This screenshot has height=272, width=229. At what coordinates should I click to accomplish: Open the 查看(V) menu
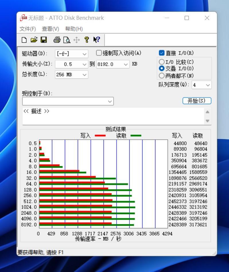(x=50, y=29)
